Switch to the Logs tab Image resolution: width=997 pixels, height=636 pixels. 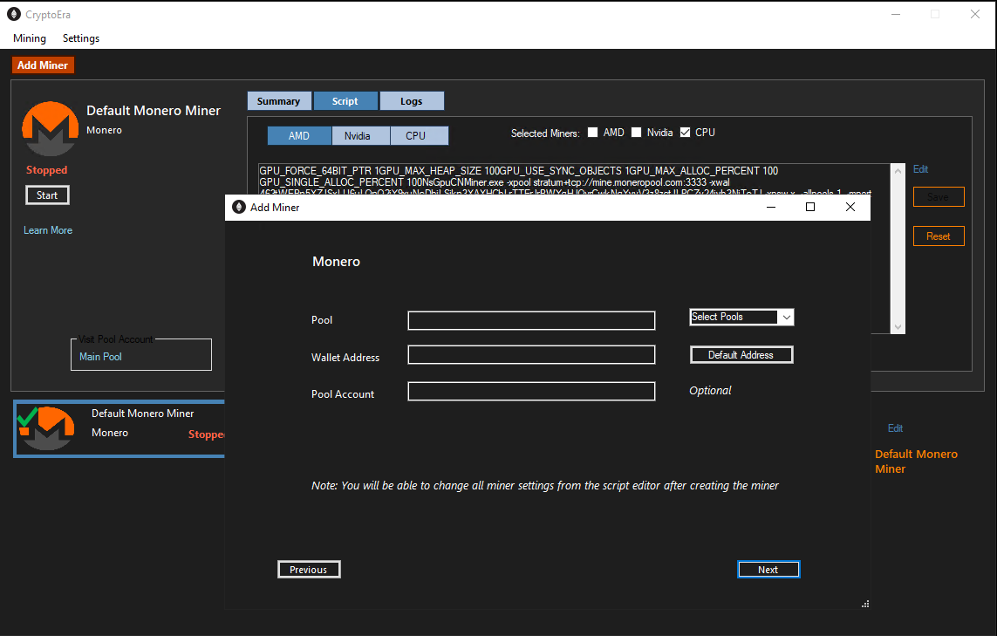pyautogui.click(x=412, y=101)
